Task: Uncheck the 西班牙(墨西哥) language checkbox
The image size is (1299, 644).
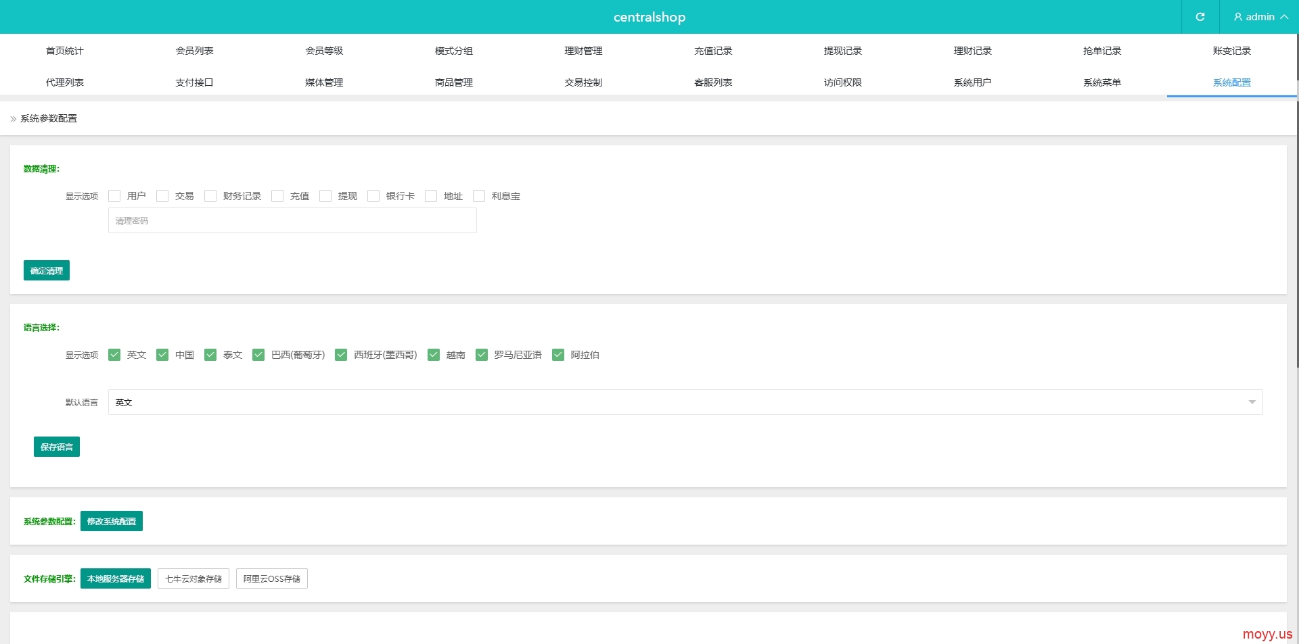Action: (341, 355)
